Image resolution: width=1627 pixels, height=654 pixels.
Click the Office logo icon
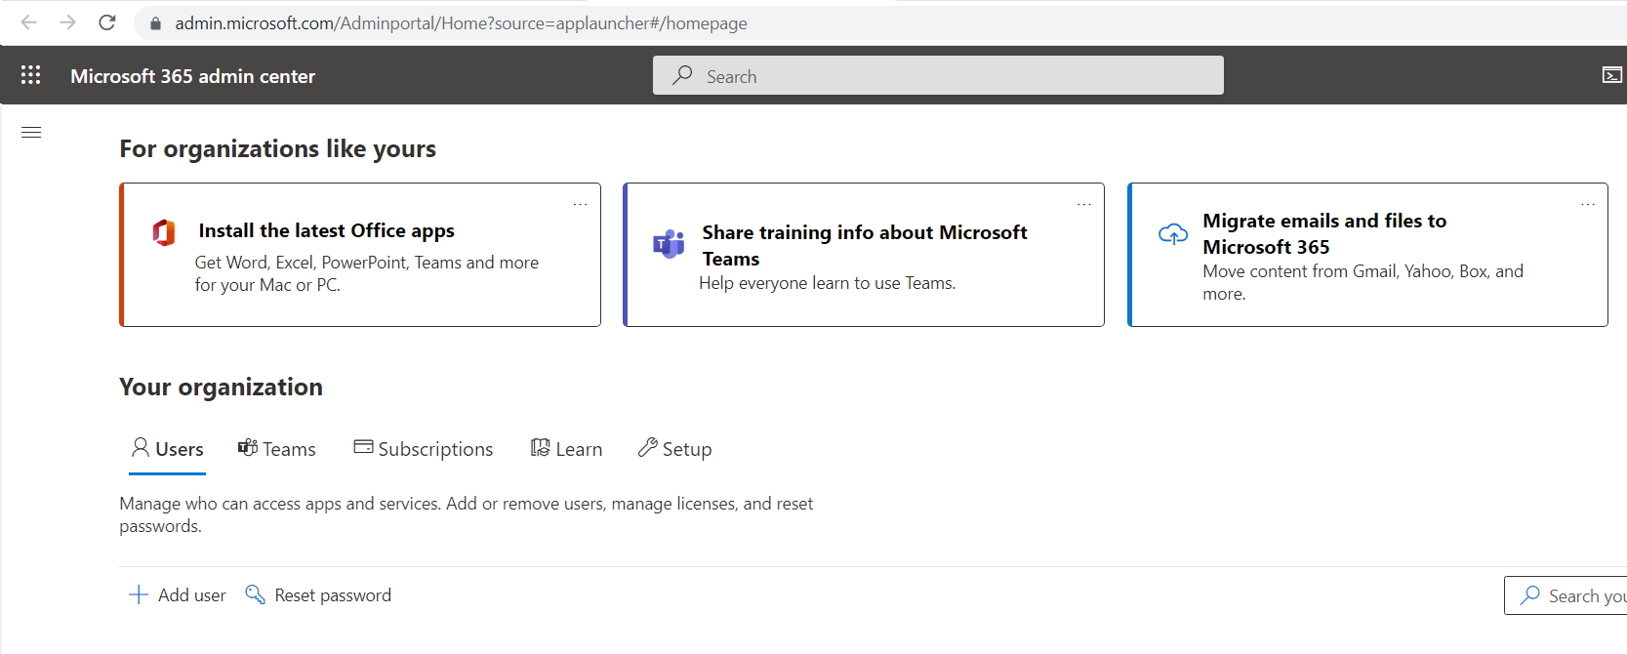pos(164,232)
